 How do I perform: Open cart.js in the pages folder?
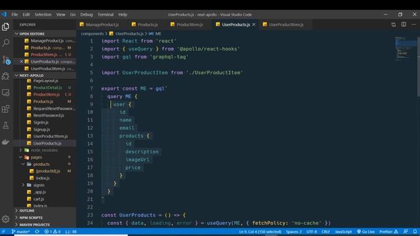pos(39,199)
